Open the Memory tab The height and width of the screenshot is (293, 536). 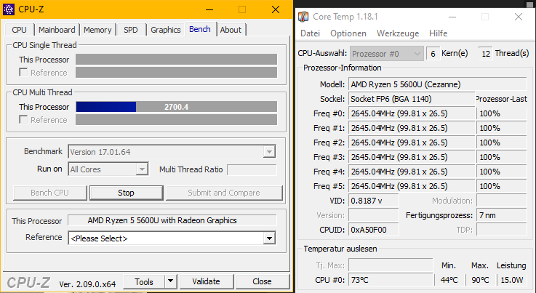point(97,30)
